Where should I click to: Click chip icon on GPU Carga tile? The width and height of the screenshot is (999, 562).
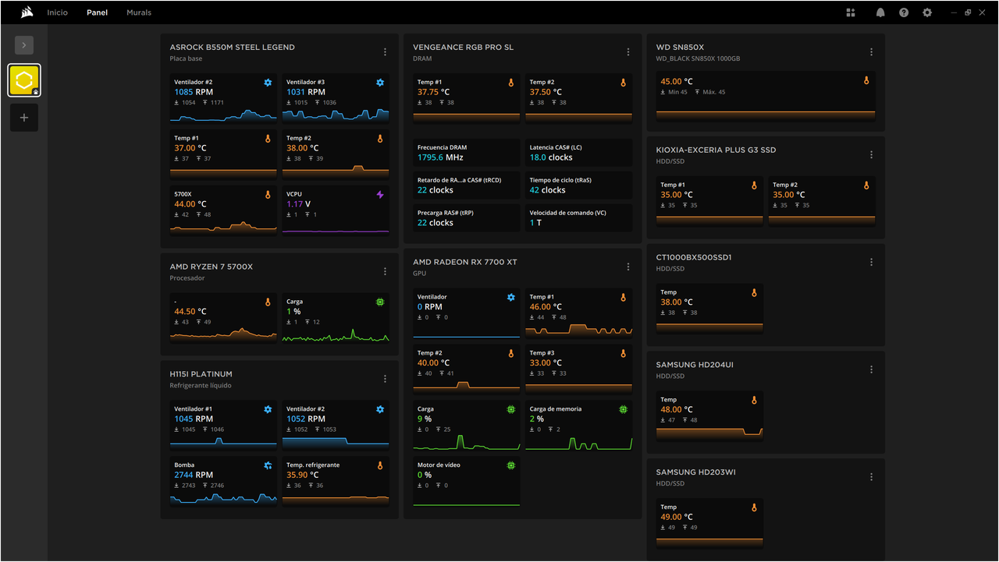tap(511, 409)
